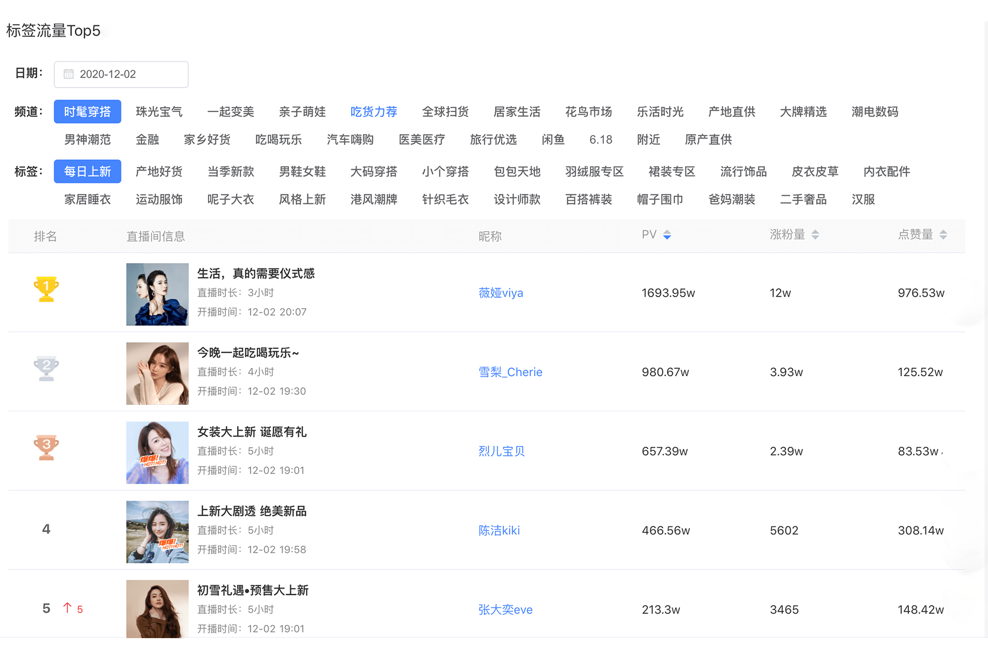Click the calendar icon in date field
Viewport: 988px width, 659px height.
[x=69, y=74]
